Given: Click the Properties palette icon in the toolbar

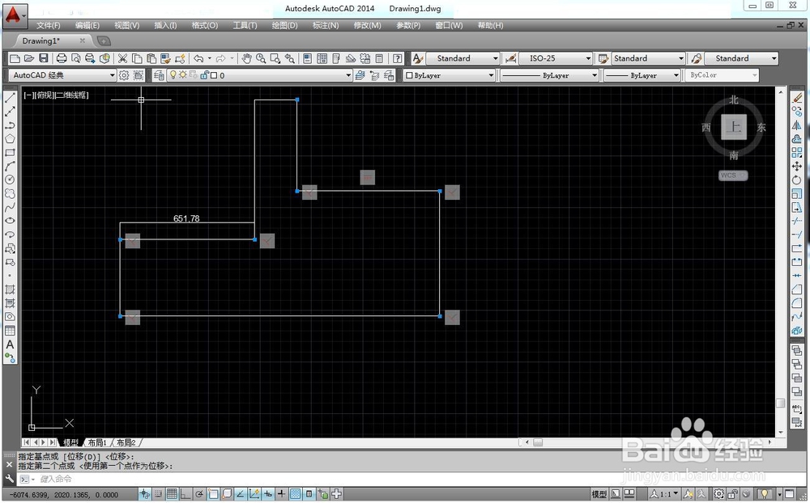Looking at the screenshot, I should pos(307,58).
